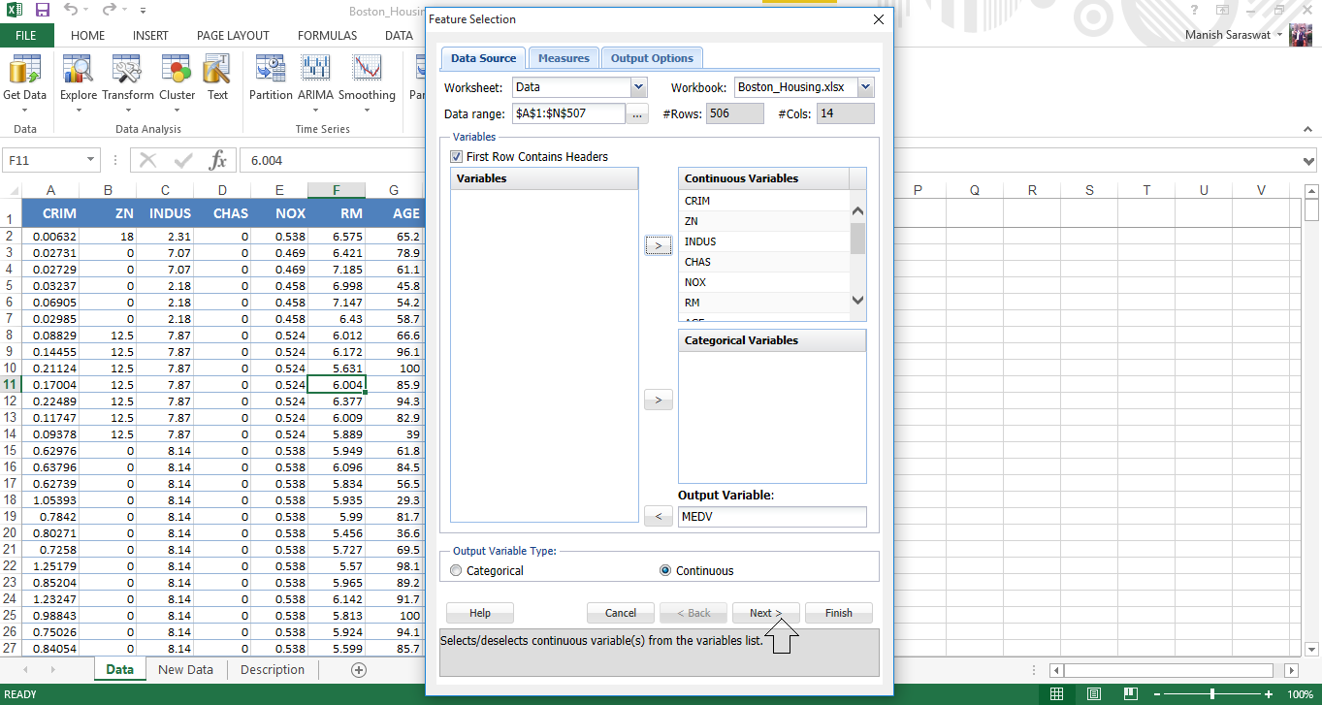1322x705 pixels.
Task: Select the Categorical output type radio button
Action: click(457, 571)
